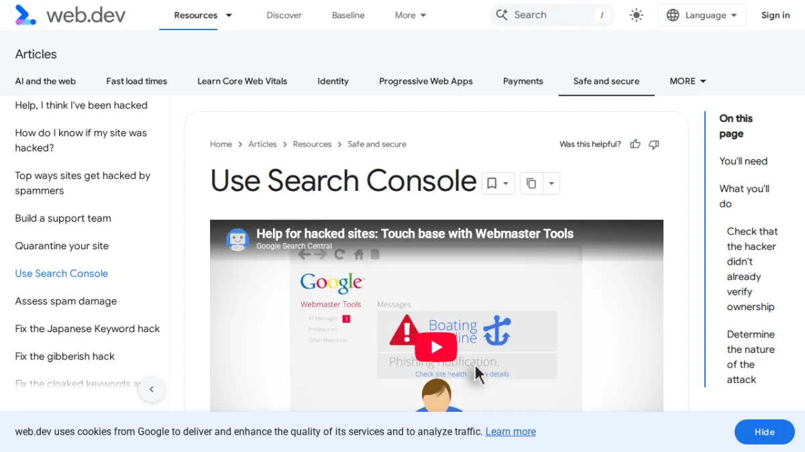Select the AI and the web tab

pos(46,81)
